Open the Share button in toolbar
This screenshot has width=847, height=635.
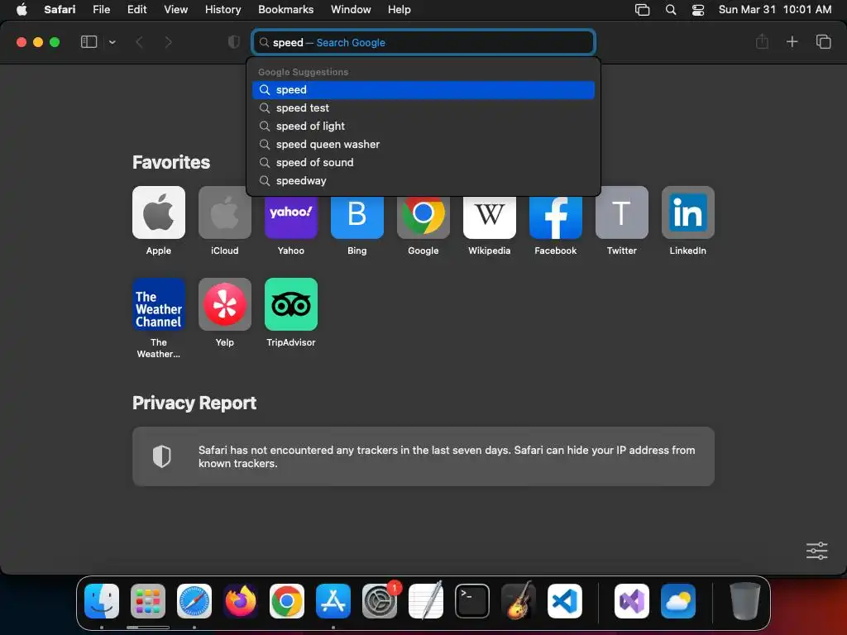click(762, 41)
